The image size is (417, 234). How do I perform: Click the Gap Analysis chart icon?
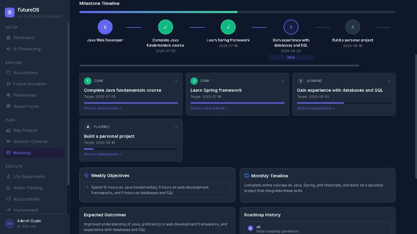(x=8, y=130)
